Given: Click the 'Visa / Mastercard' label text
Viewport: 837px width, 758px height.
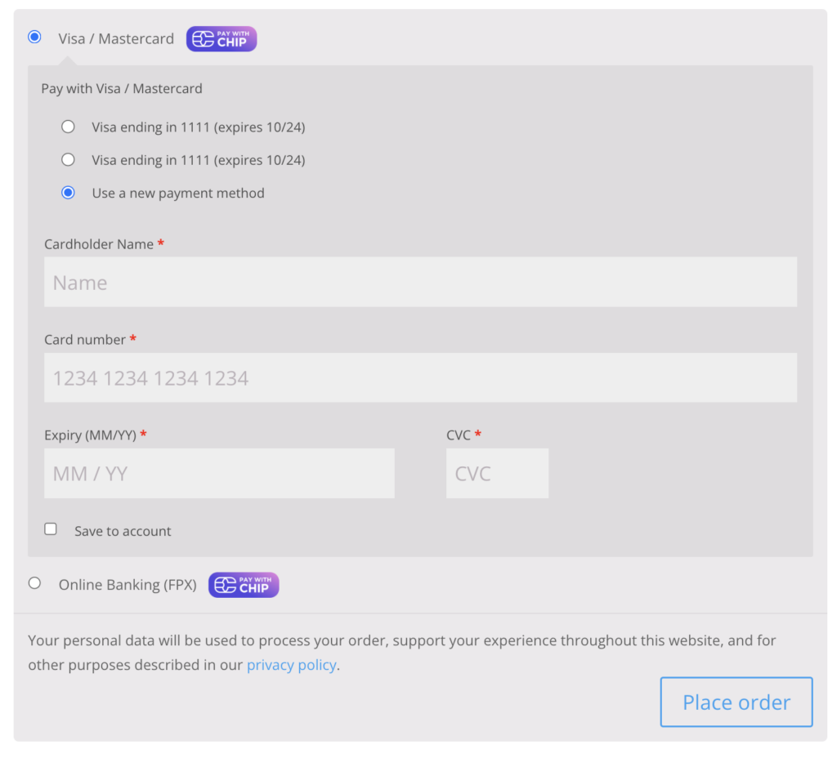Looking at the screenshot, I should click(x=115, y=38).
